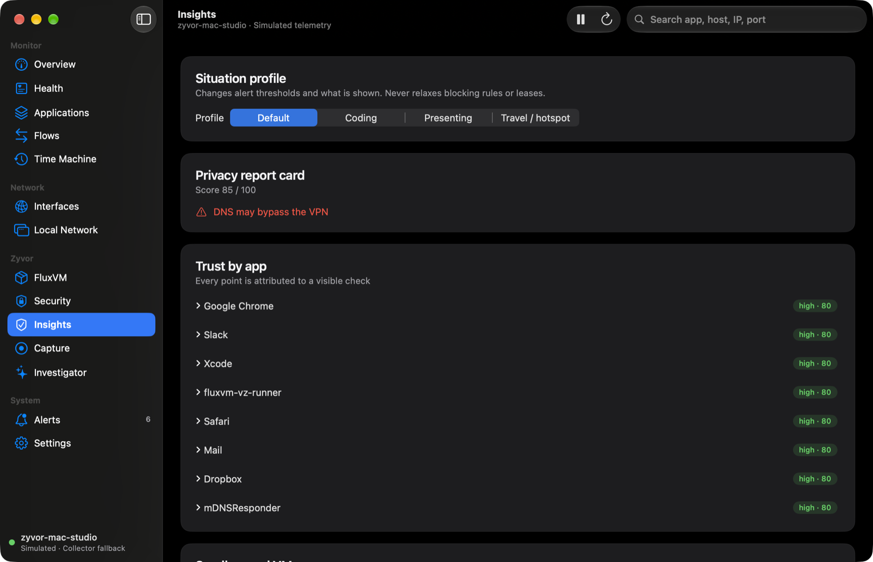Click the Overview sidebar icon
Image resolution: width=873 pixels, height=562 pixels.
click(x=21, y=64)
